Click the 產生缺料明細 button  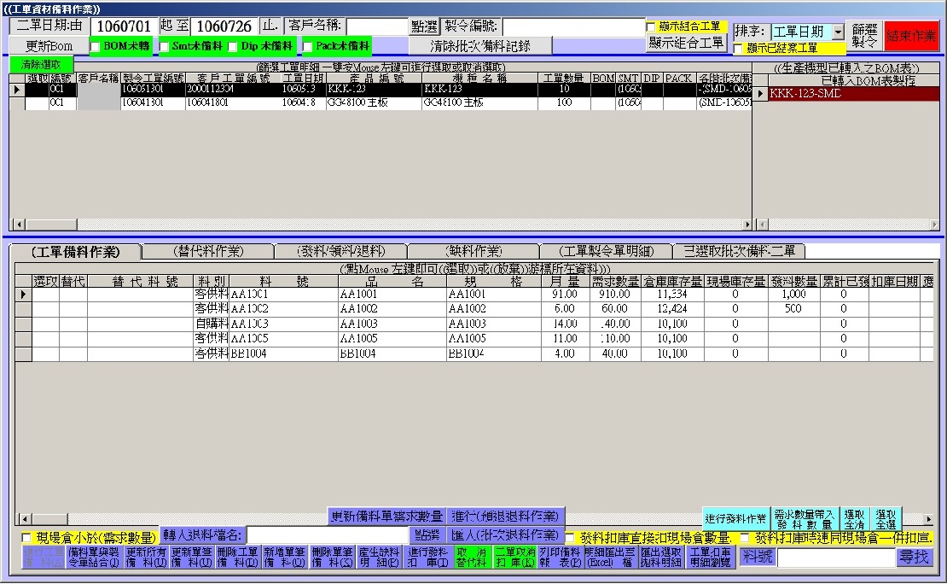tap(380, 558)
